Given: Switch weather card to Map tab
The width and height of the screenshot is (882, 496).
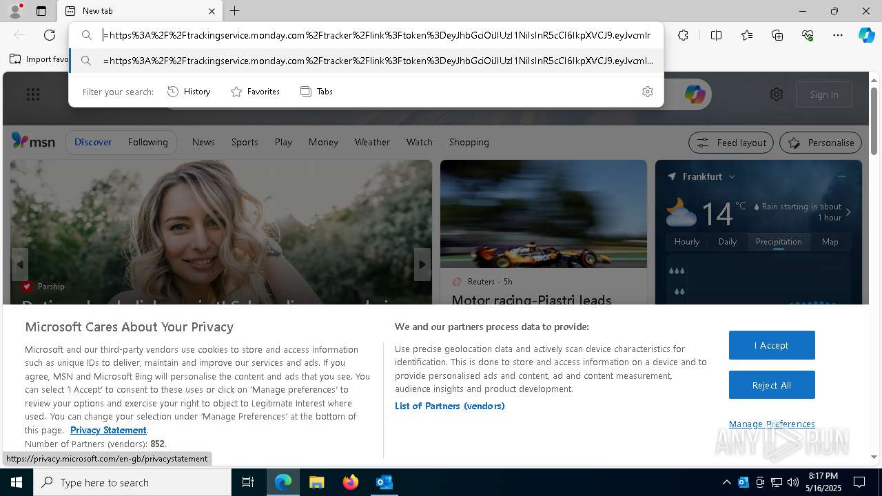Looking at the screenshot, I should (830, 242).
